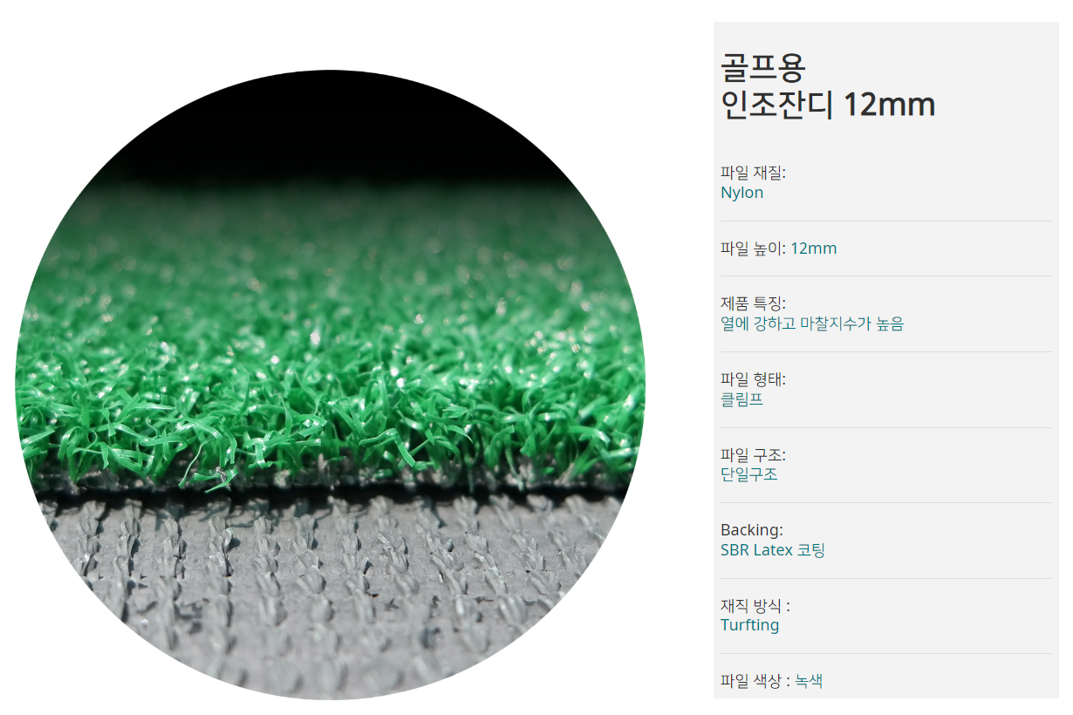Select the 열에 강하고 마찰지수가 높음 text
This screenshot has height=715, width=1073.
[812, 324]
